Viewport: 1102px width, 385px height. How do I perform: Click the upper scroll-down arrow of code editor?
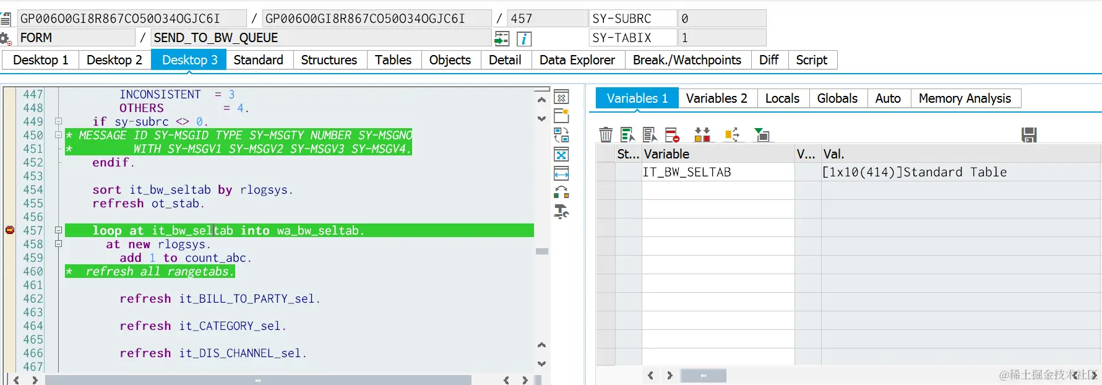point(541,118)
